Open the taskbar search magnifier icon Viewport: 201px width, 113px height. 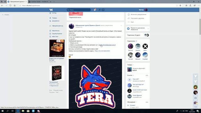tap(8, 111)
